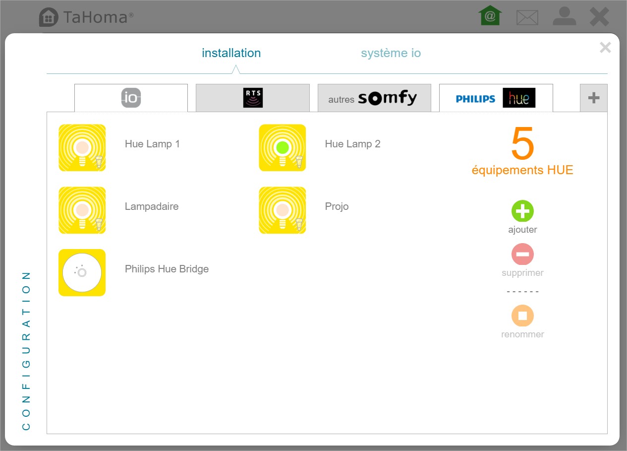This screenshot has height=451, width=627.
Task: Click the red supprimer minus icon
Action: 522,255
